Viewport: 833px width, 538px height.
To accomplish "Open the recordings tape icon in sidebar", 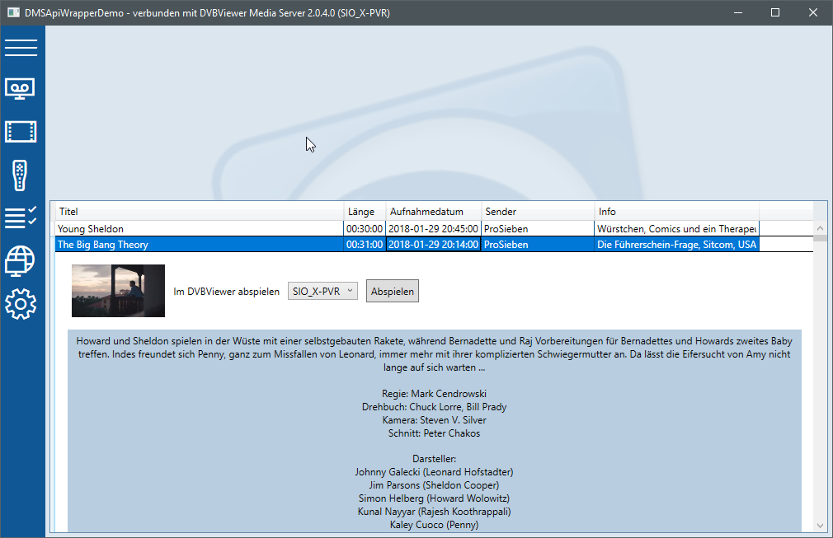I will (x=21, y=88).
